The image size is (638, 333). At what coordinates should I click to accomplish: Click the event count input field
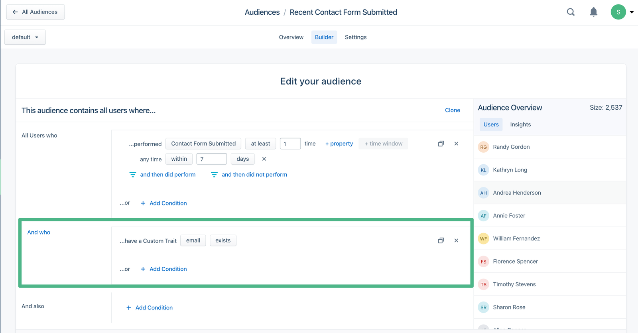[x=290, y=144]
